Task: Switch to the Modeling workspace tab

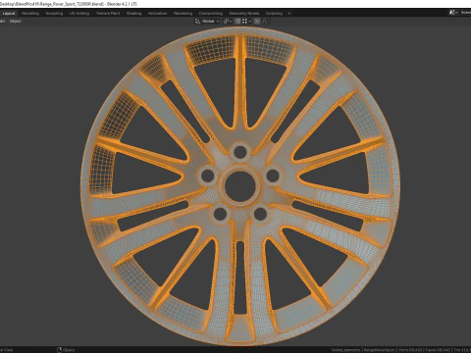Action: (x=30, y=14)
